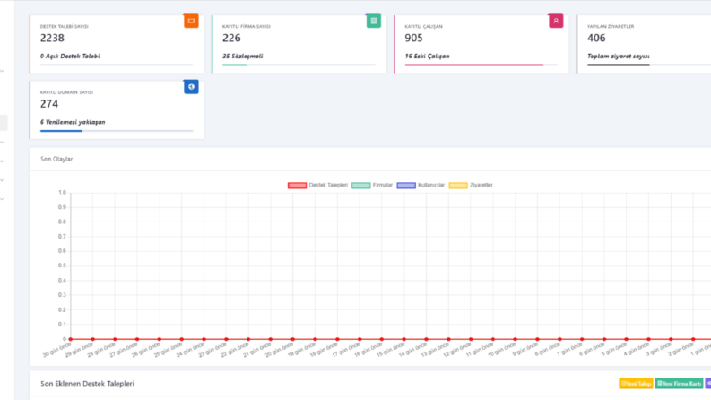Click the chart data point at 20 gün önce
This screenshot has width=711, height=400.
pos(293,339)
